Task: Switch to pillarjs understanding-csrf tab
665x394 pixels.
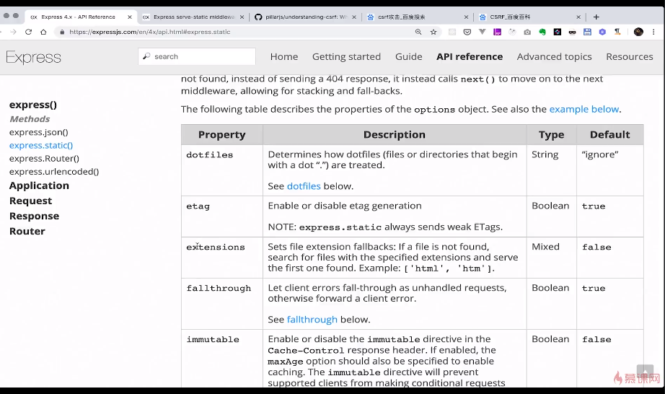Action: pos(307,17)
